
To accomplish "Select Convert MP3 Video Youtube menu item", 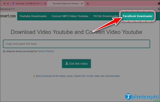I will (x=70, y=16).
